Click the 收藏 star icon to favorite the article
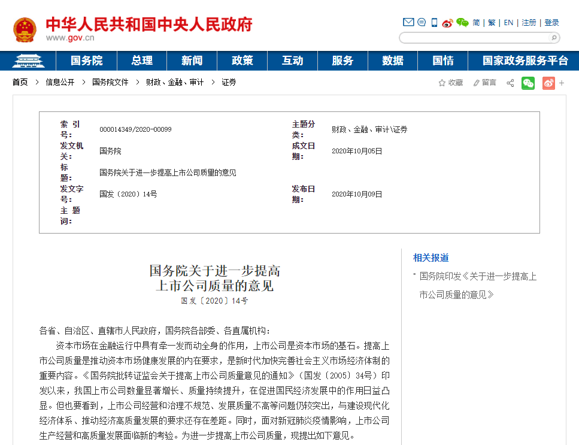This screenshot has height=445, width=579. click(450, 83)
